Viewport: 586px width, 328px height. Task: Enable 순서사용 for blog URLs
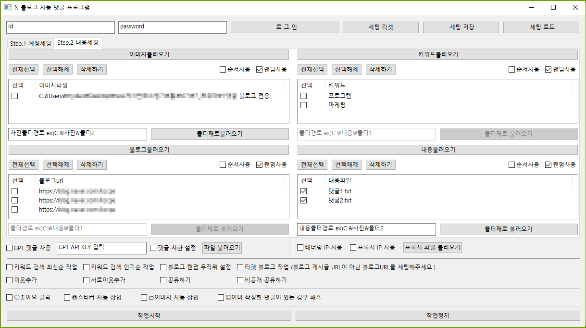coord(223,164)
